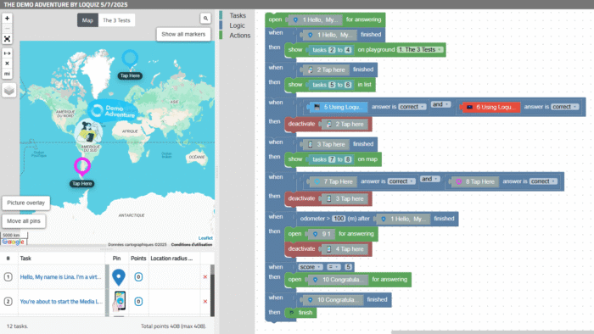This screenshot has height=334, width=594.
Task: Click the map search magnifier icon
Action: (205, 18)
